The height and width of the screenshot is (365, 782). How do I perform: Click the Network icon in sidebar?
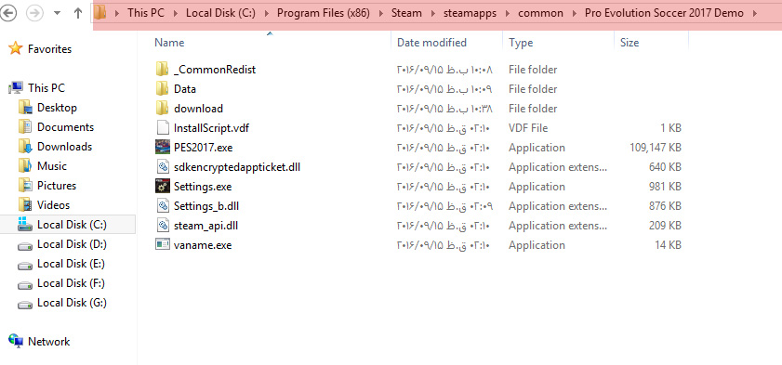click(16, 341)
